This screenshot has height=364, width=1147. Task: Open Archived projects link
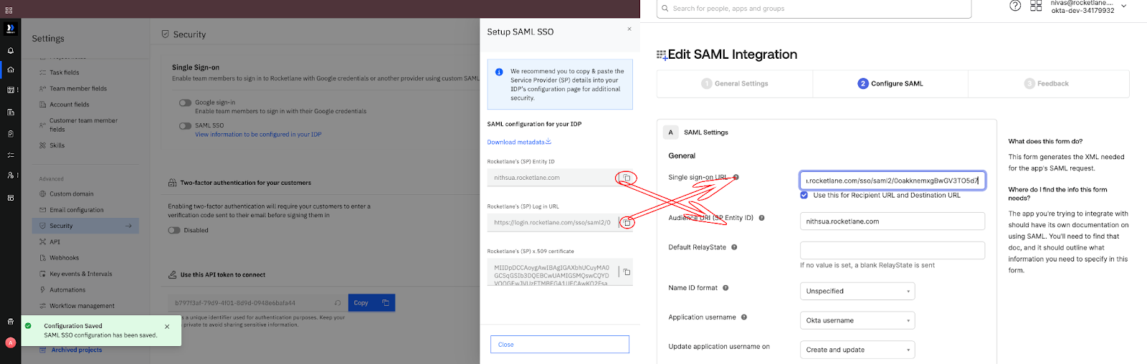[76, 350]
